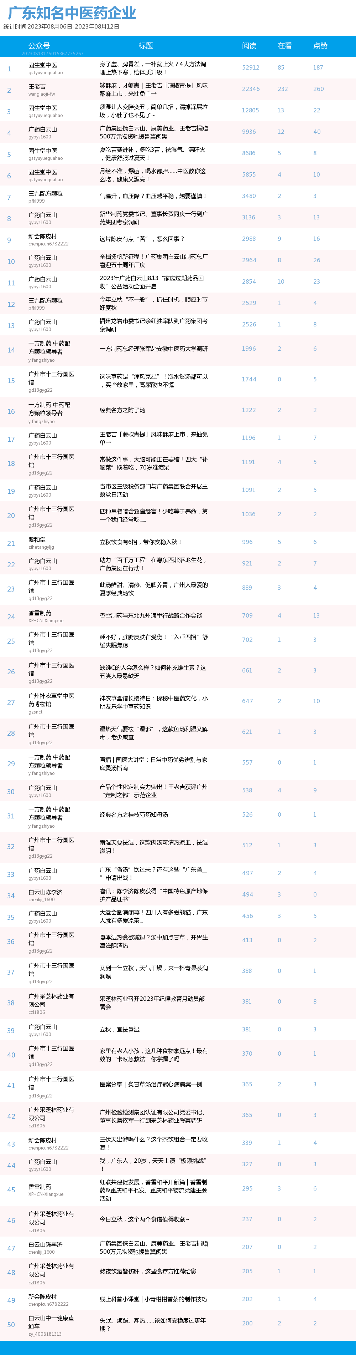Open article 失眠、烦躁、潮热 安稳度过更年期
The height and width of the screenshot is (1355, 356).
[153, 1324]
